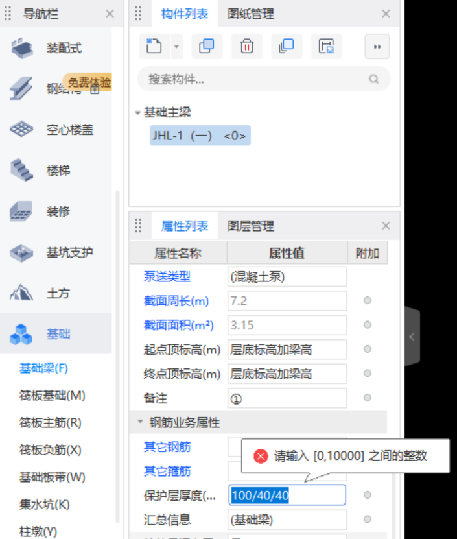Click the 备注 value field

pyautogui.click(x=287, y=398)
